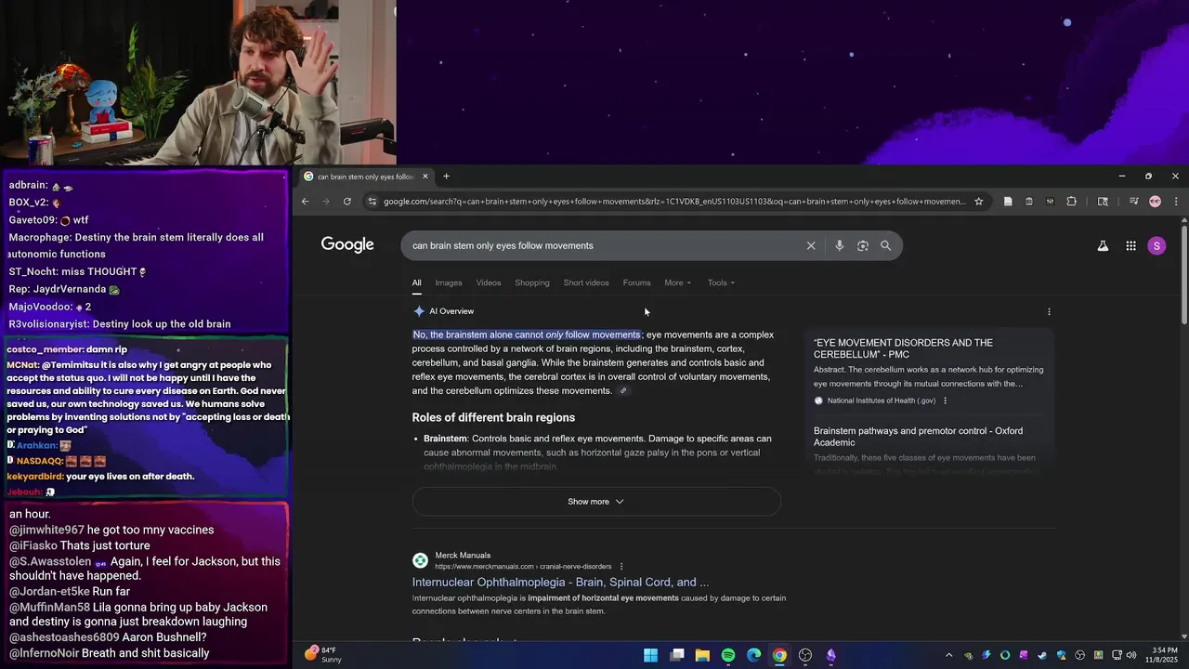This screenshot has width=1189, height=669.
Task: Open Search Labs flask icon
Action: click(x=1103, y=246)
